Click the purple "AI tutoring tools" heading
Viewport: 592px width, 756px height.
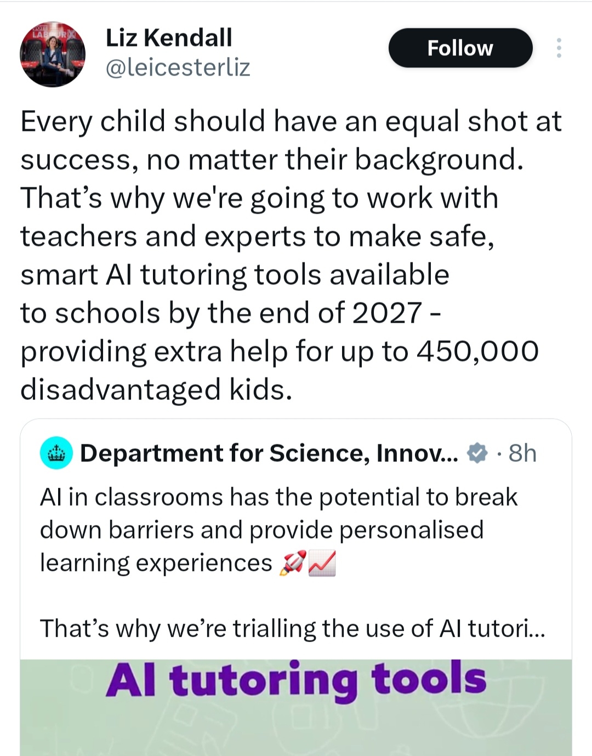[296, 680]
